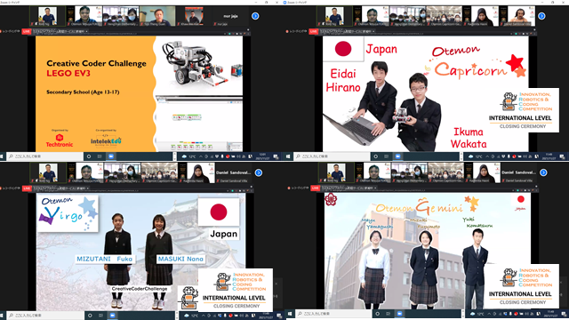Show more participants using the arrow above the Otemon Gemini slide

click(543, 172)
